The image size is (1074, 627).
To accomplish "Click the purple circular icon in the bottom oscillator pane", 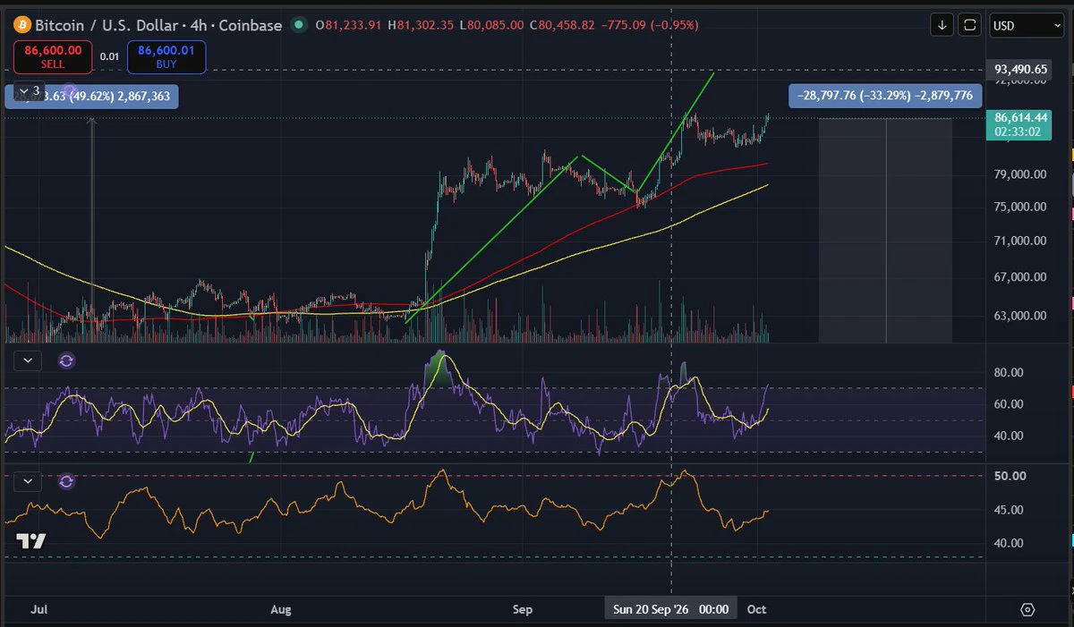I will pos(66,481).
